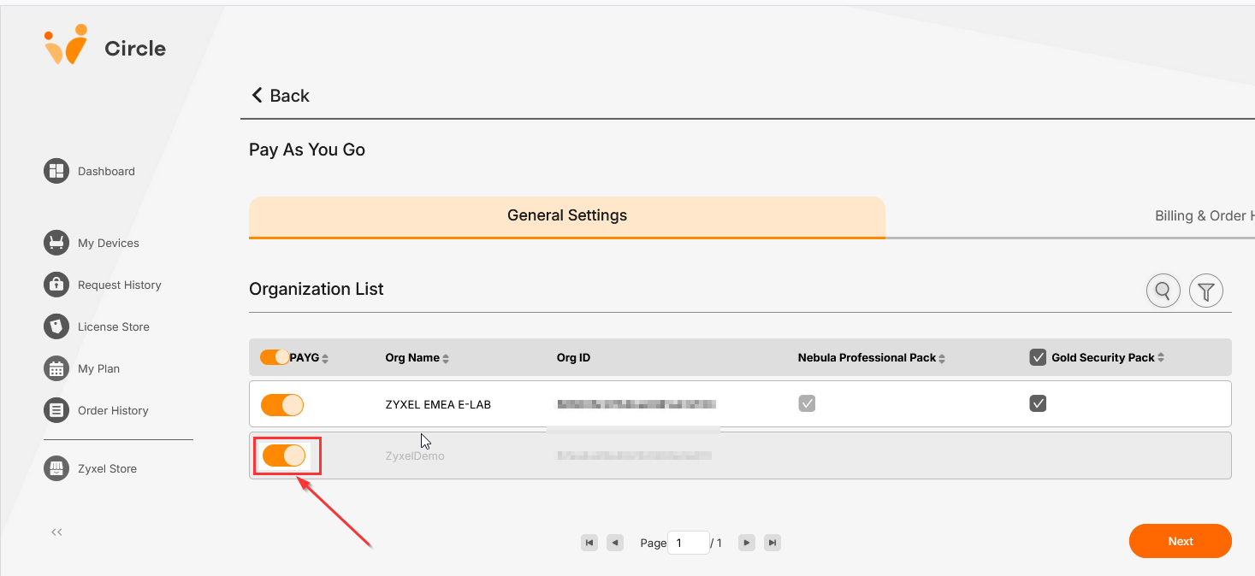Click the blurred Org ID of ZyxelDemo
Viewport: 1255px width, 576px height.
pyautogui.click(x=634, y=456)
